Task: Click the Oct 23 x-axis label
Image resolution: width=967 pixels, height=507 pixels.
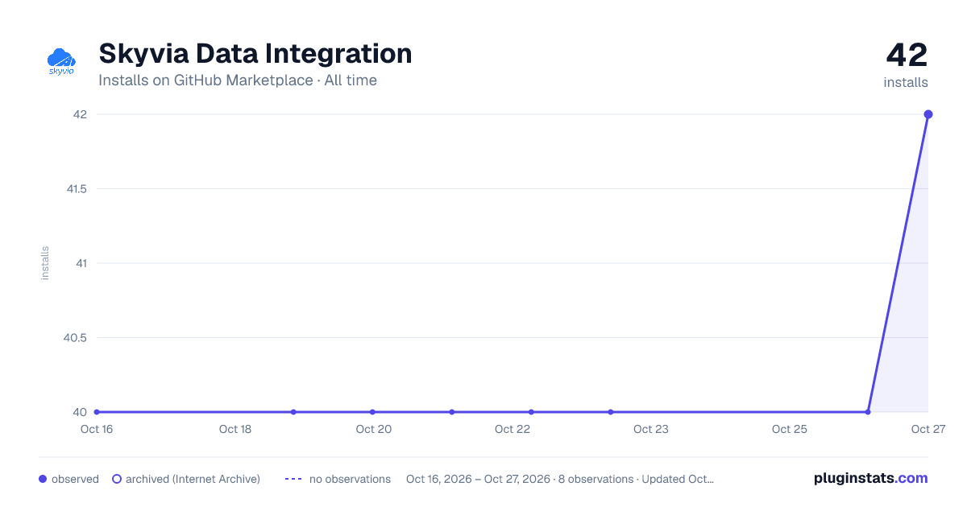Action: click(651, 429)
